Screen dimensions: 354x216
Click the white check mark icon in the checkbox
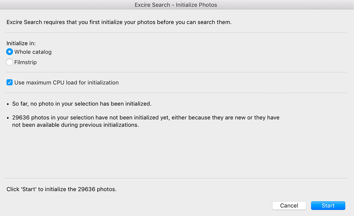[9, 83]
